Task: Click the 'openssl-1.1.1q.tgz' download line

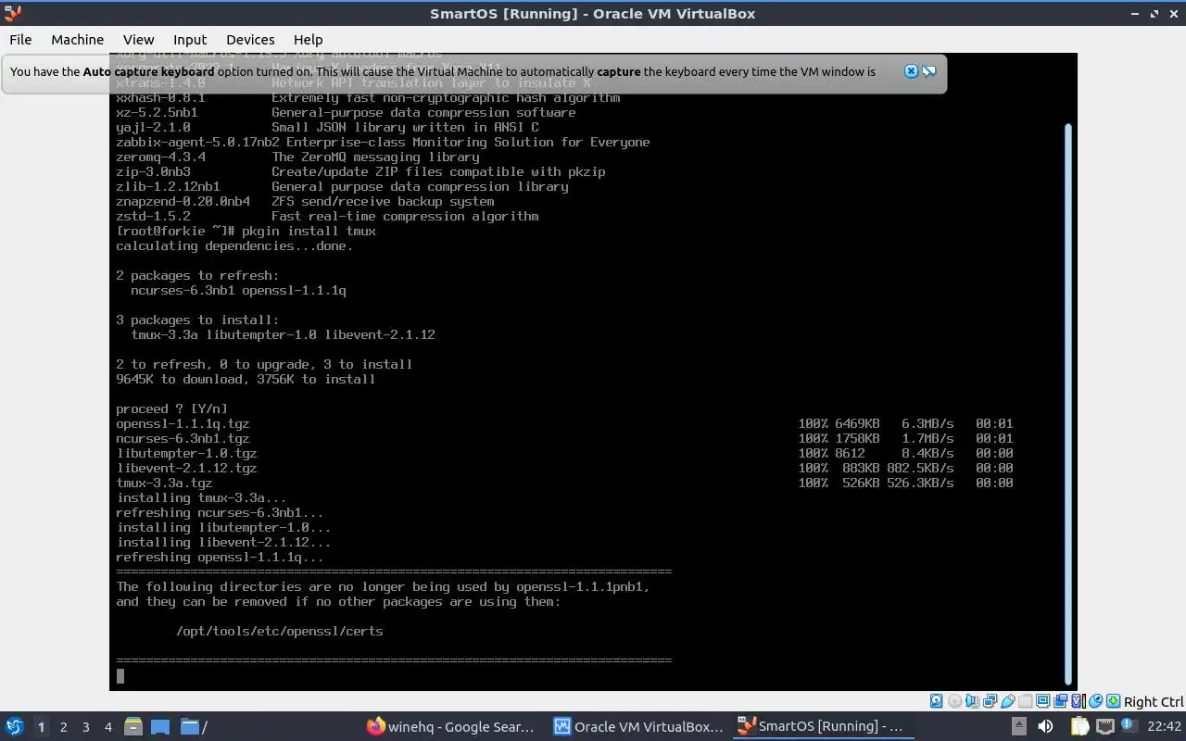Action: coord(564,423)
